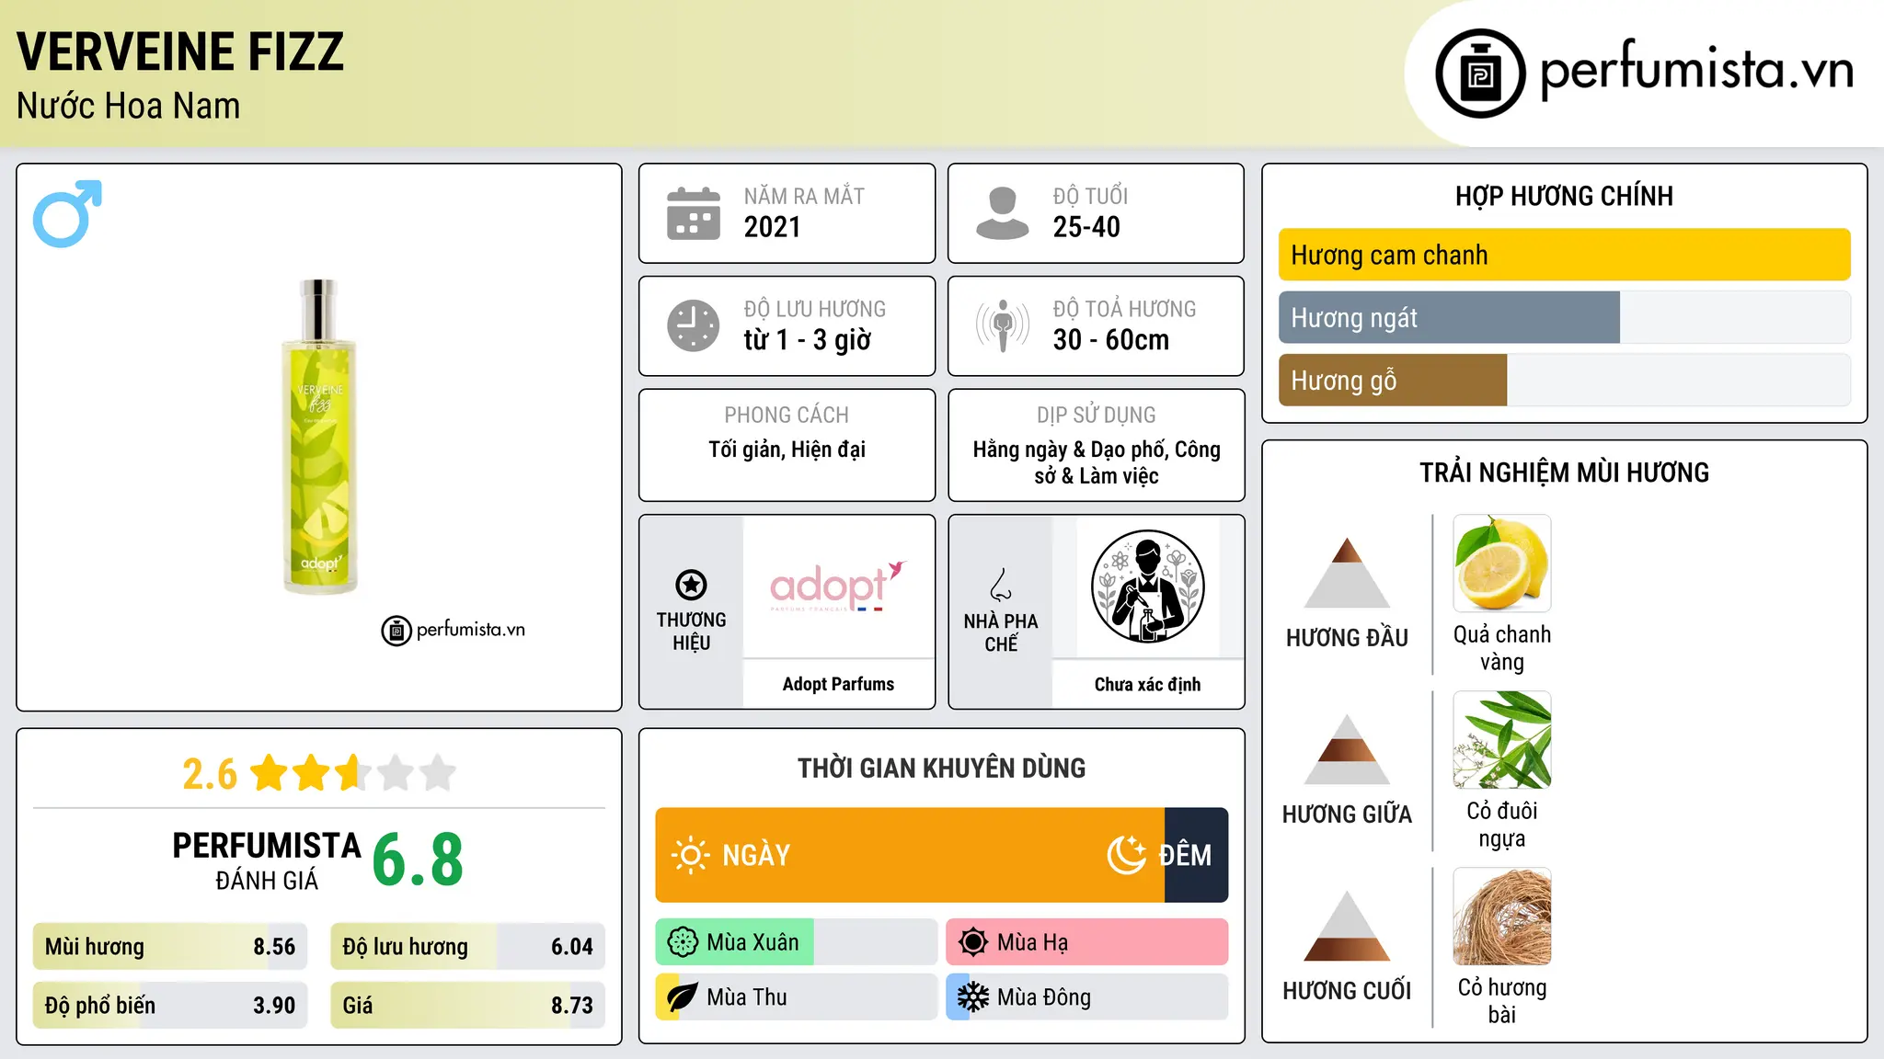1884x1059 pixels.
Task: Open the Adopt brand logo image
Action: click(x=838, y=586)
